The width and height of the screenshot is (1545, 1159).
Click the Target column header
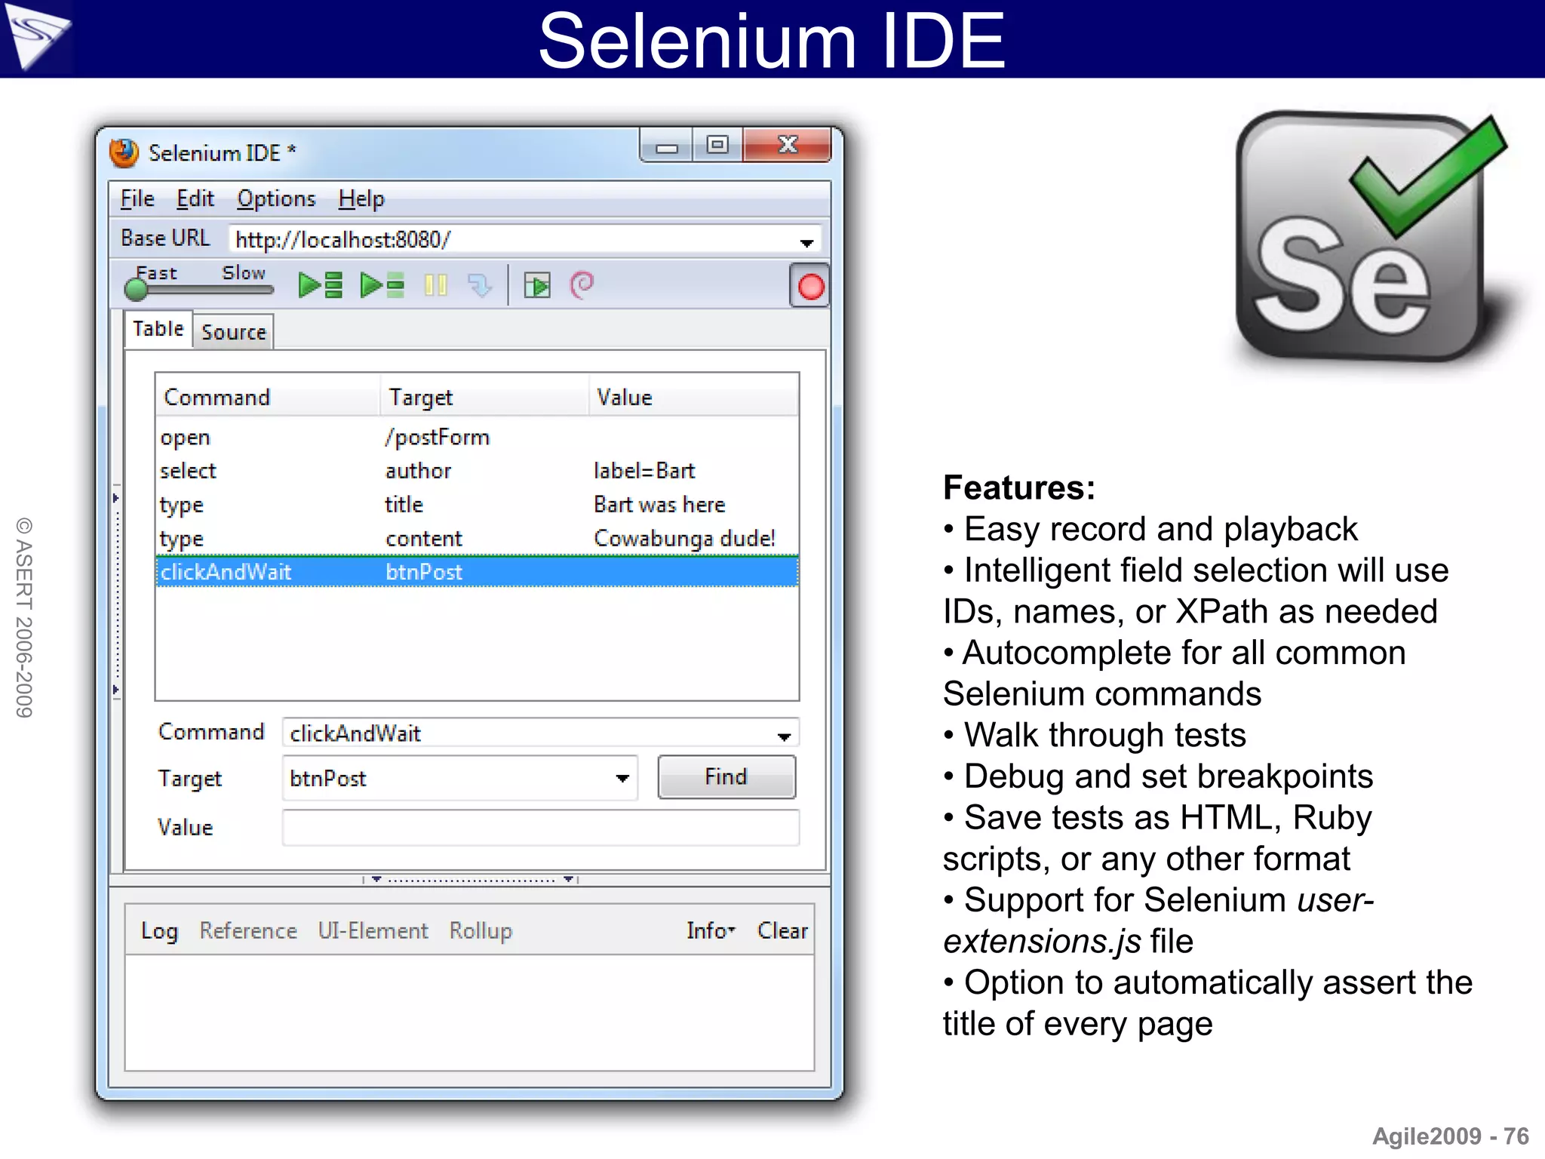coord(484,397)
